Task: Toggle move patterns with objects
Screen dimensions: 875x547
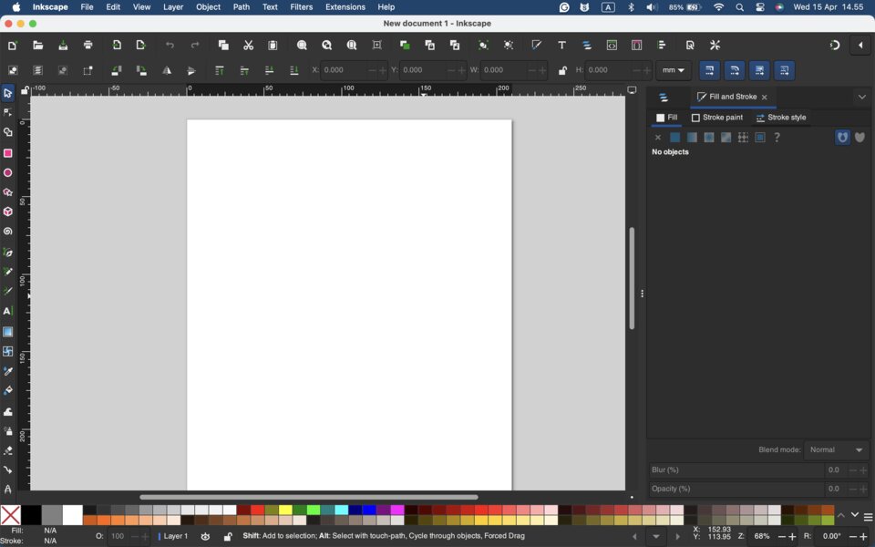Action: coord(785,70)
